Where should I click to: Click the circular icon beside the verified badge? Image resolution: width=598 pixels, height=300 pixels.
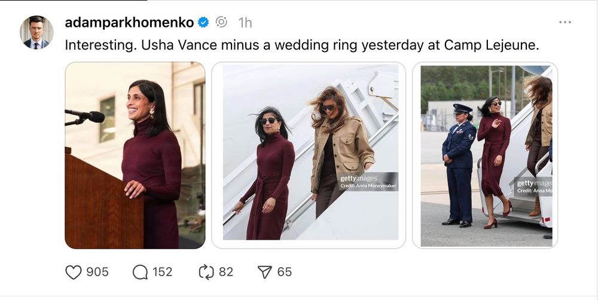221,23
